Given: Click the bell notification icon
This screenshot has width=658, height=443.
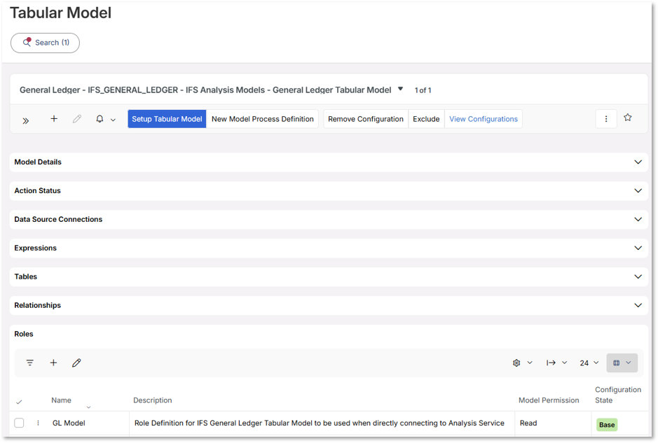Looking at the screenshot, I should 100,119.
